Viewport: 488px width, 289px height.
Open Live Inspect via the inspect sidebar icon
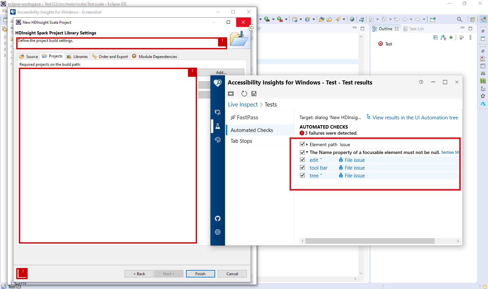[x=218, y=112]
